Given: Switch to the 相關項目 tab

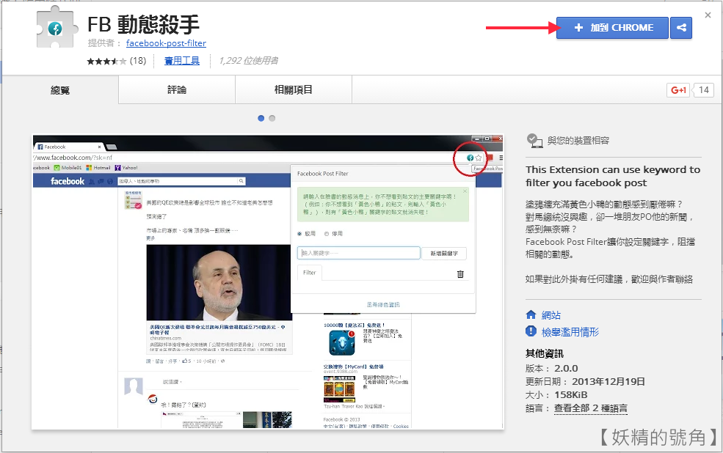Looking at the screenshot, I should click(x=294, y=89).
